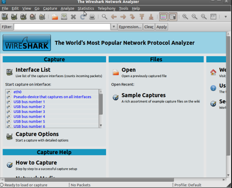Expand toolbar overflow arrow
The height and width of the screenshot is (188, 232).
(226, 17)
